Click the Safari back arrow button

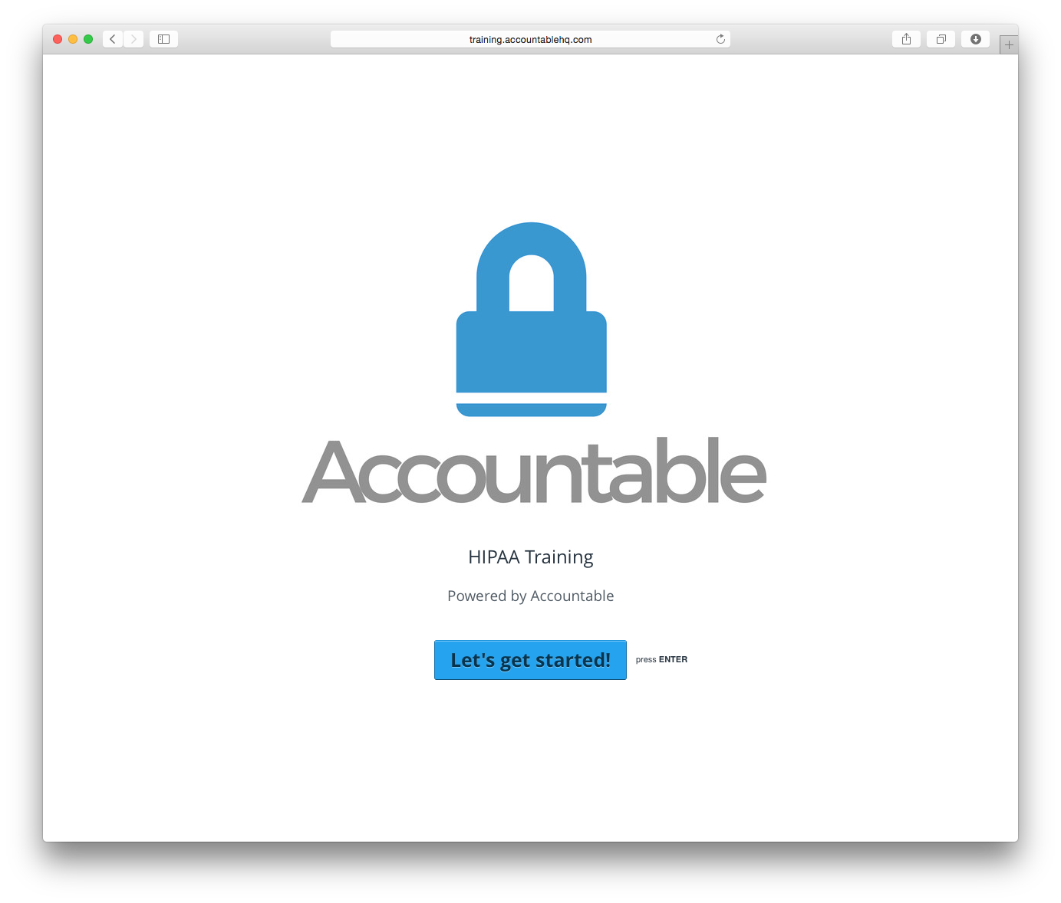[113, 39]
